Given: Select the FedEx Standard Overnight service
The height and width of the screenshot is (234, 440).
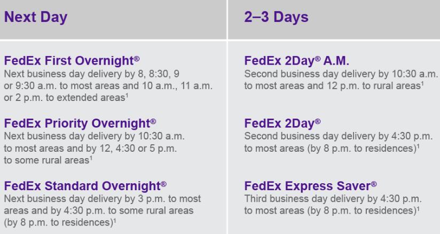Looking at the screenshot, I should (x=85, y=186).
